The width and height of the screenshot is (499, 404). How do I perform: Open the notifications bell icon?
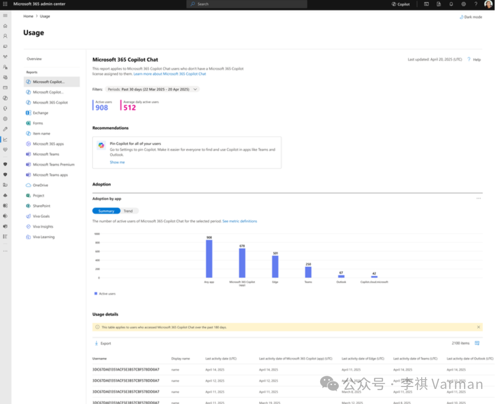pos(451,4)
